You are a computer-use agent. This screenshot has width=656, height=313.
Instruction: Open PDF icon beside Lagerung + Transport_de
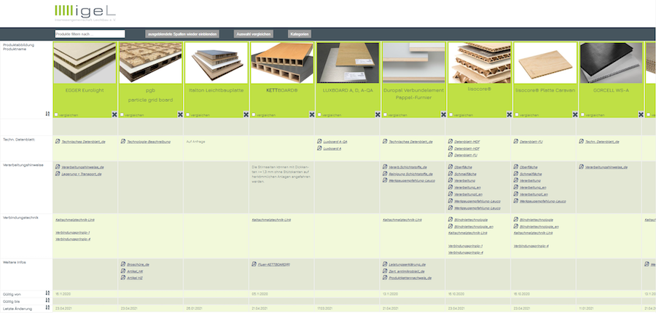coord(58,173)
